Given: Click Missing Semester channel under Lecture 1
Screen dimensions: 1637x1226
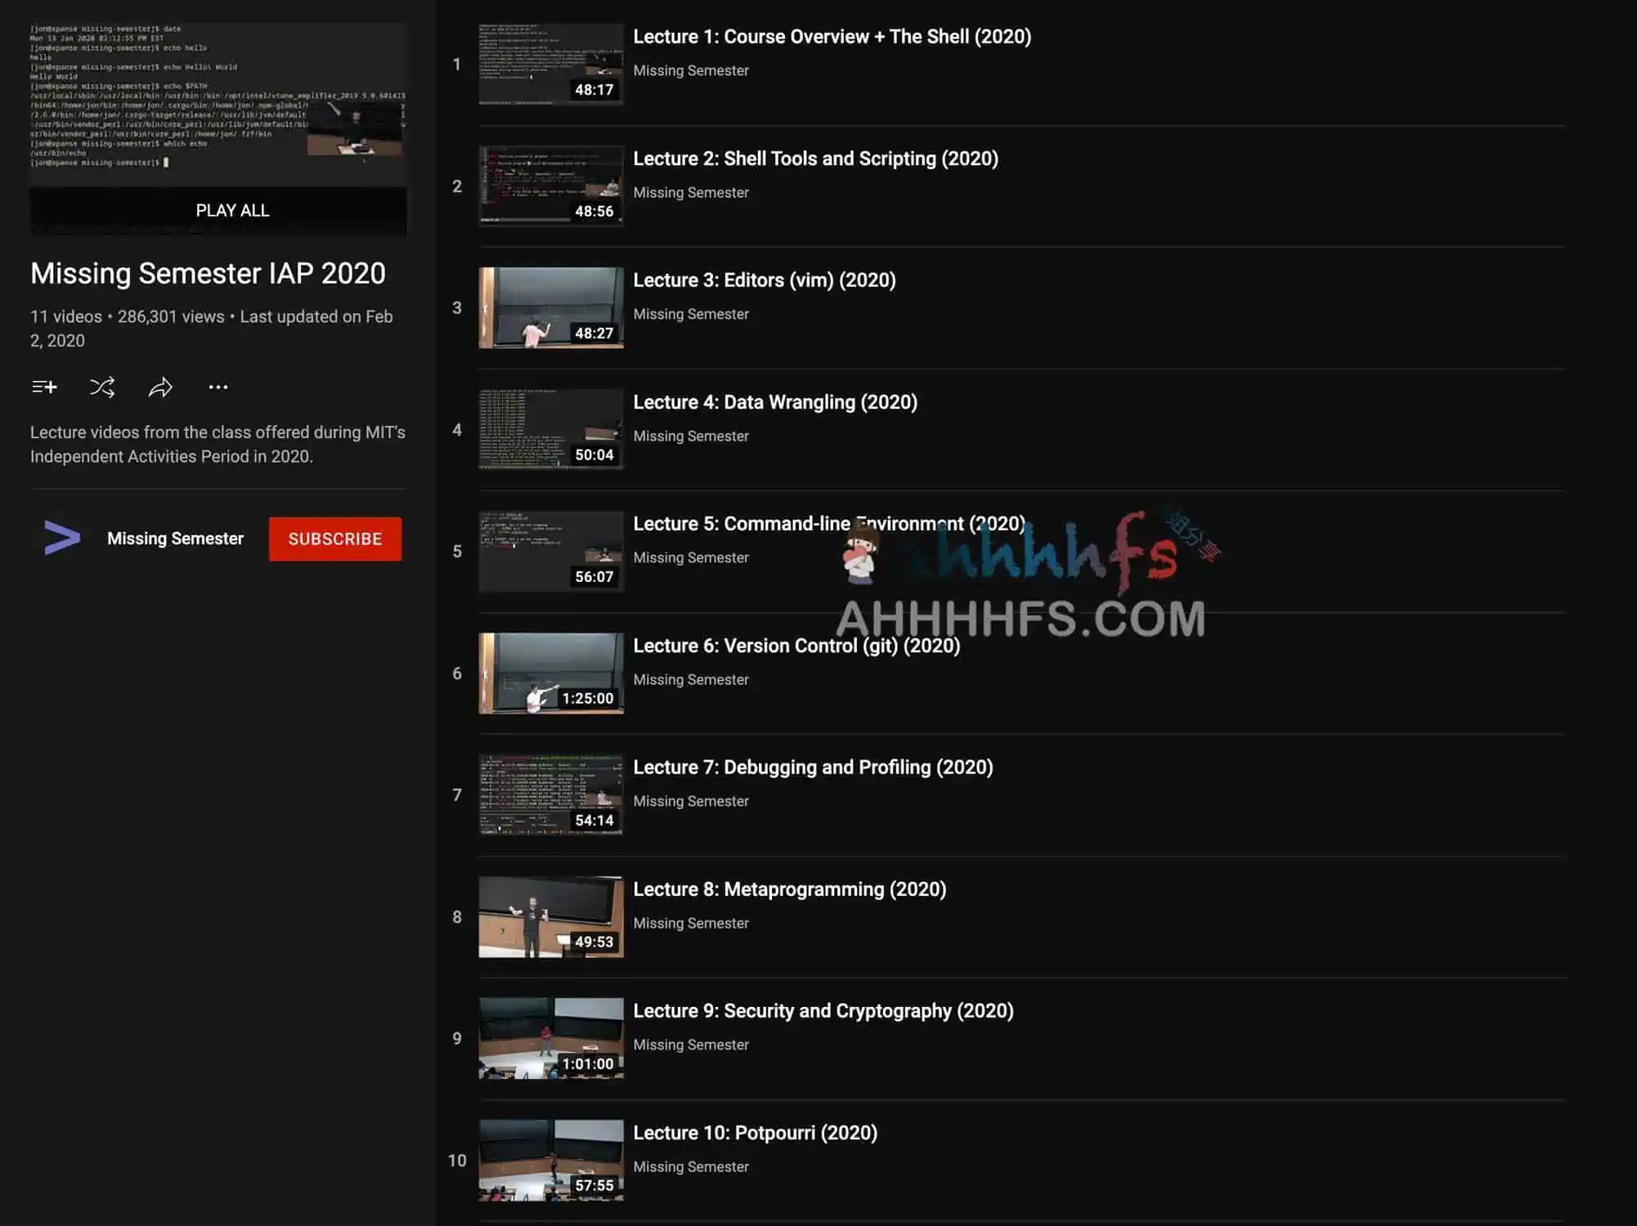Looking at the screenshot, I should pyautogui.click(x=690, y=71).
